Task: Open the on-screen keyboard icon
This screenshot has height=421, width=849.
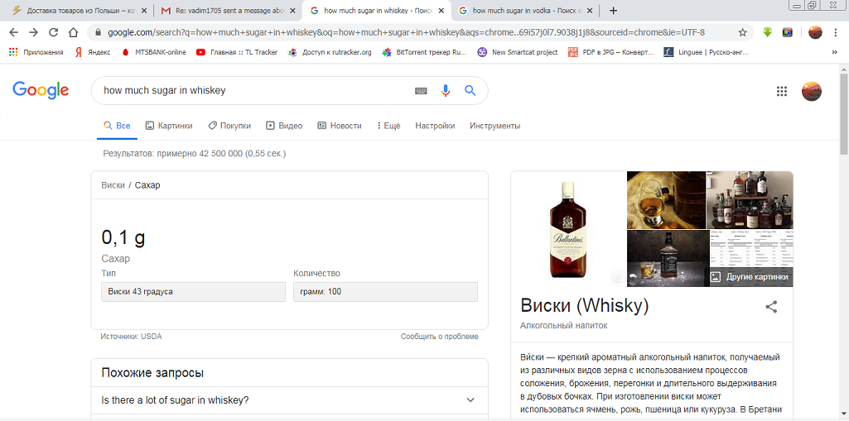Action: [x=422, y=91]
